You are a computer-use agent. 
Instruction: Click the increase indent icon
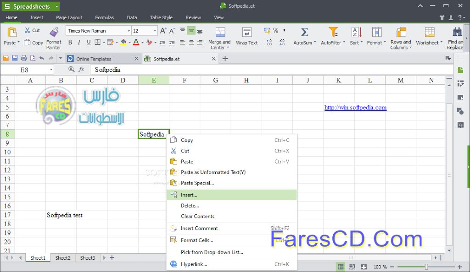point(172,43)
